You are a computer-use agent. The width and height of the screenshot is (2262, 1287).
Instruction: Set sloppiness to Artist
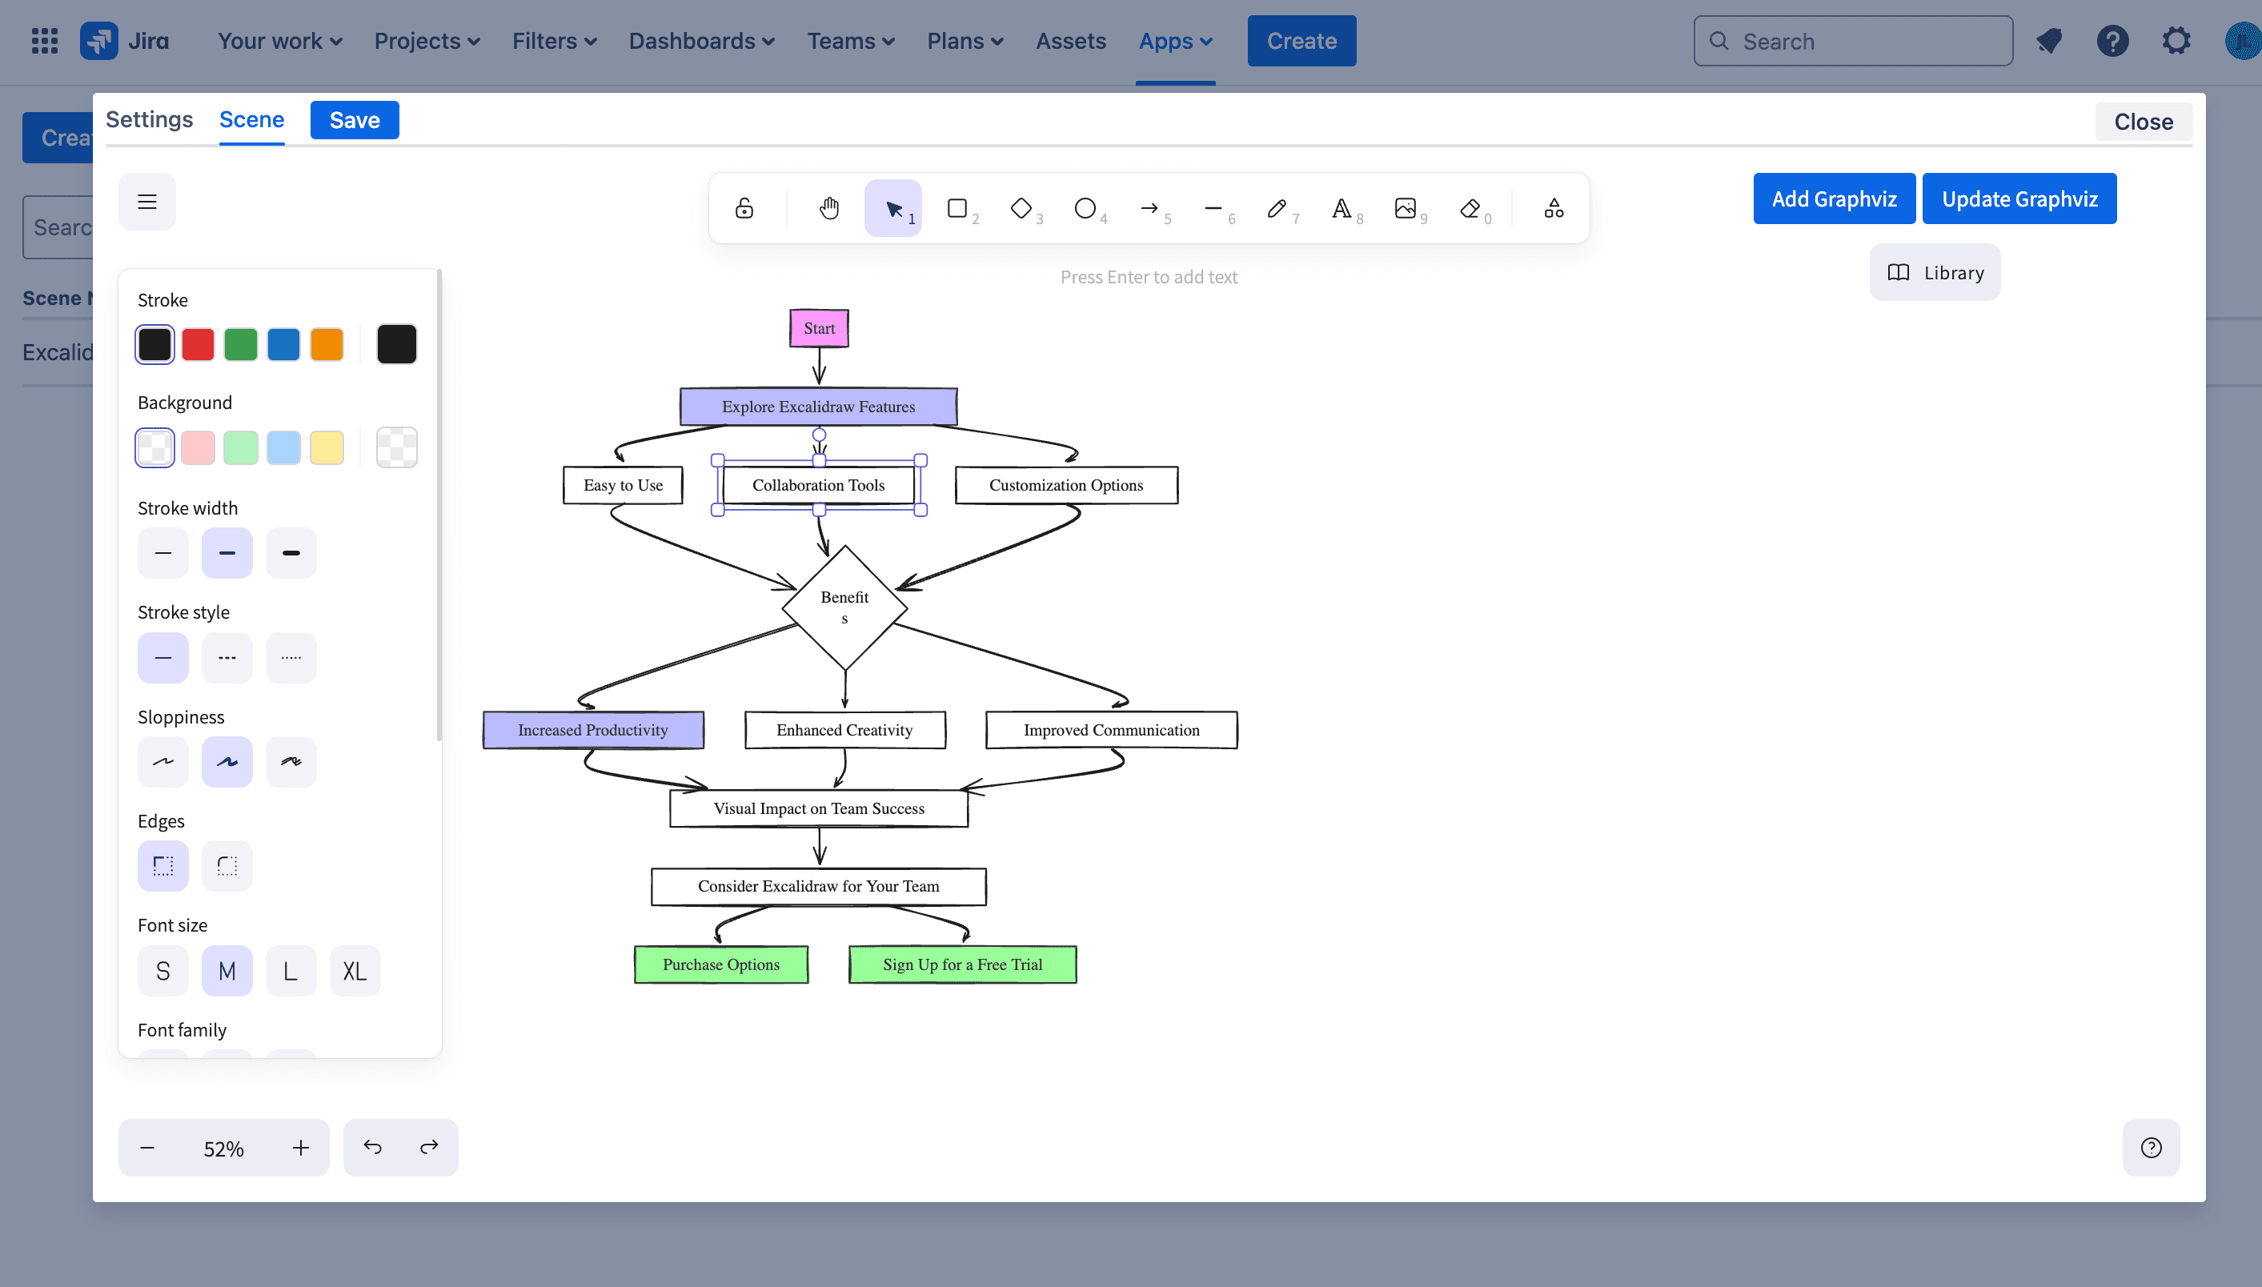click(x=227, y=762)
